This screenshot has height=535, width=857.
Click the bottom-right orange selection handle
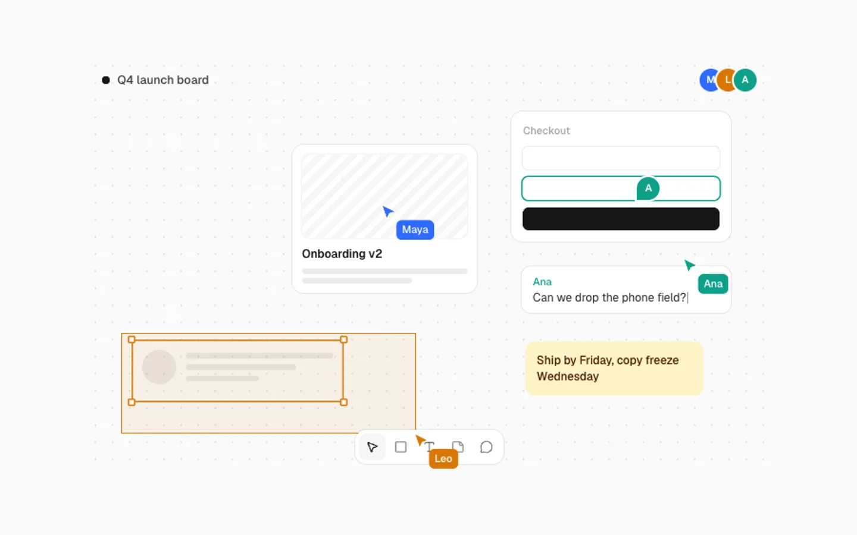point(343,402)
